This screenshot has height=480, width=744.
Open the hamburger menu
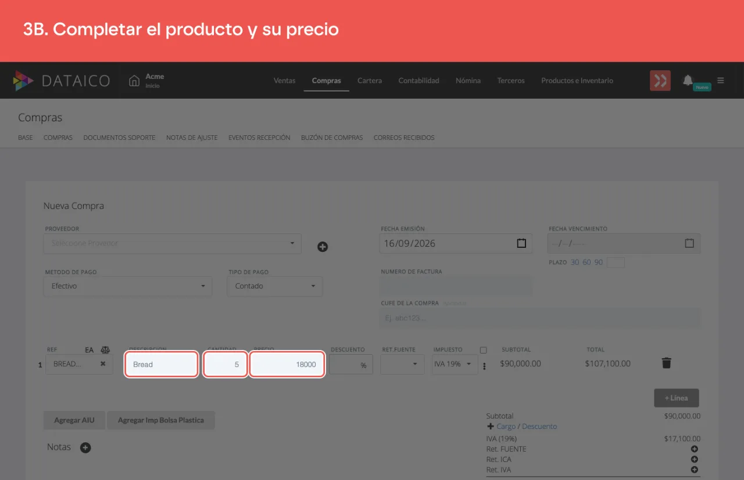pyautogui.click(x=721, y=81)
